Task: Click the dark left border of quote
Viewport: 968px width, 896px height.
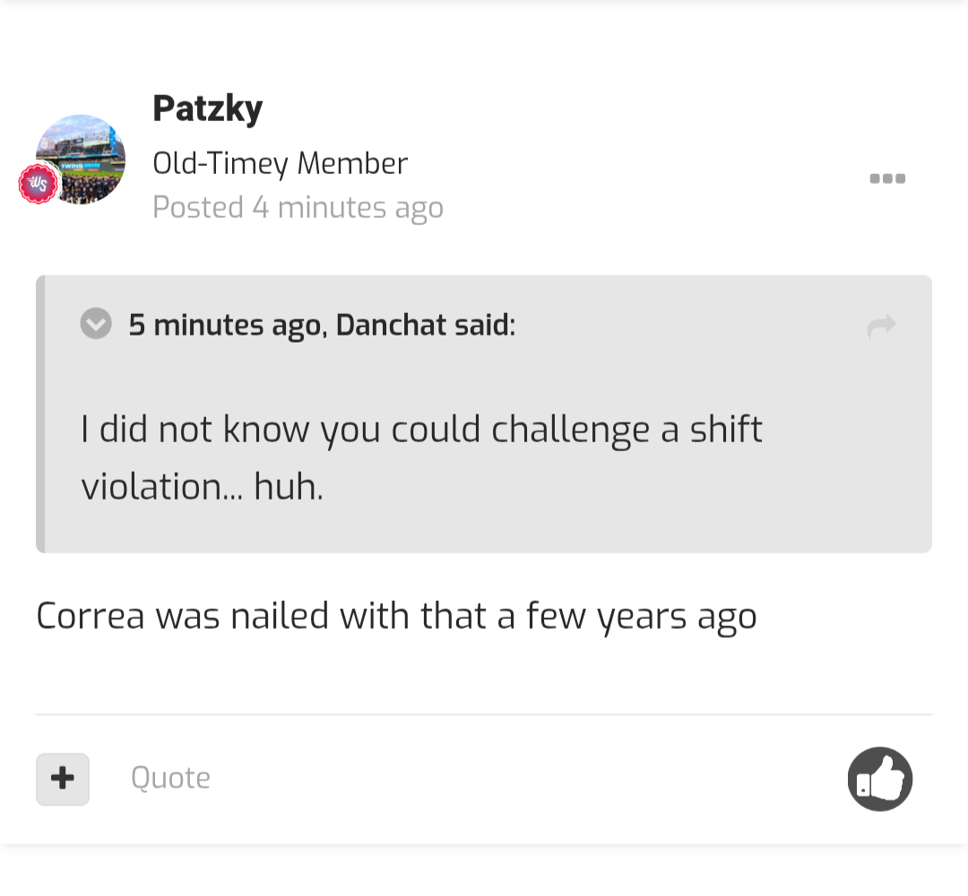Action: click(x=40, y=413)
